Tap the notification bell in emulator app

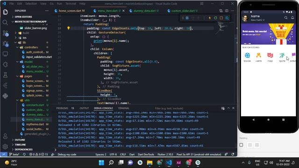point(292,18)
